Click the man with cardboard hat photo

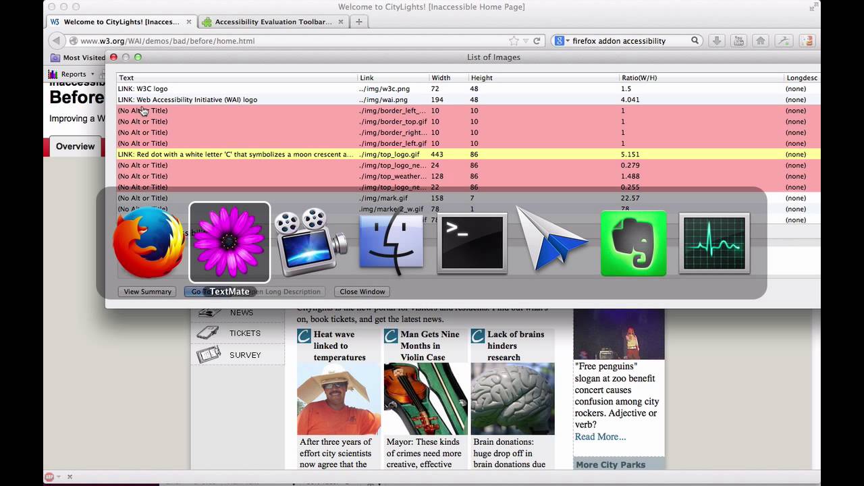339,399
